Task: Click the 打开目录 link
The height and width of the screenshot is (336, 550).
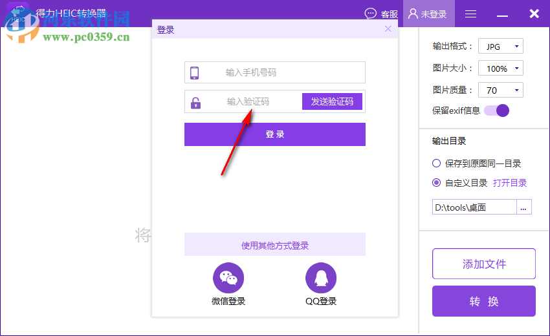Action: point(510,183)
